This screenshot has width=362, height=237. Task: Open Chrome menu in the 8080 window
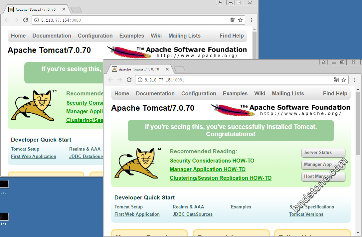[x=252, y=20]
